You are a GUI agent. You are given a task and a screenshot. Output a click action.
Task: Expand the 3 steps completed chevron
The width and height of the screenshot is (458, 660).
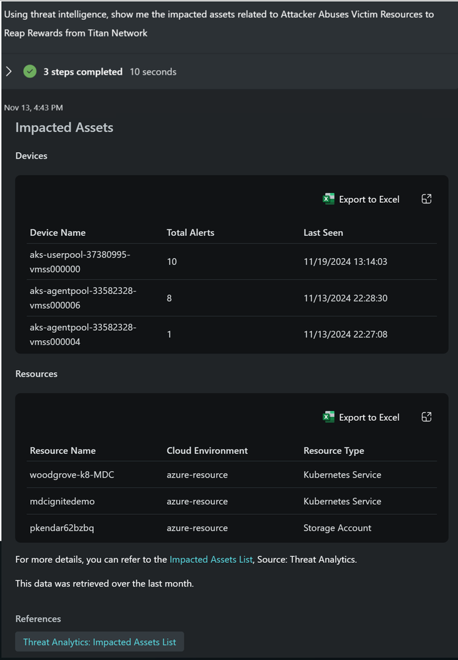[9, 71]
